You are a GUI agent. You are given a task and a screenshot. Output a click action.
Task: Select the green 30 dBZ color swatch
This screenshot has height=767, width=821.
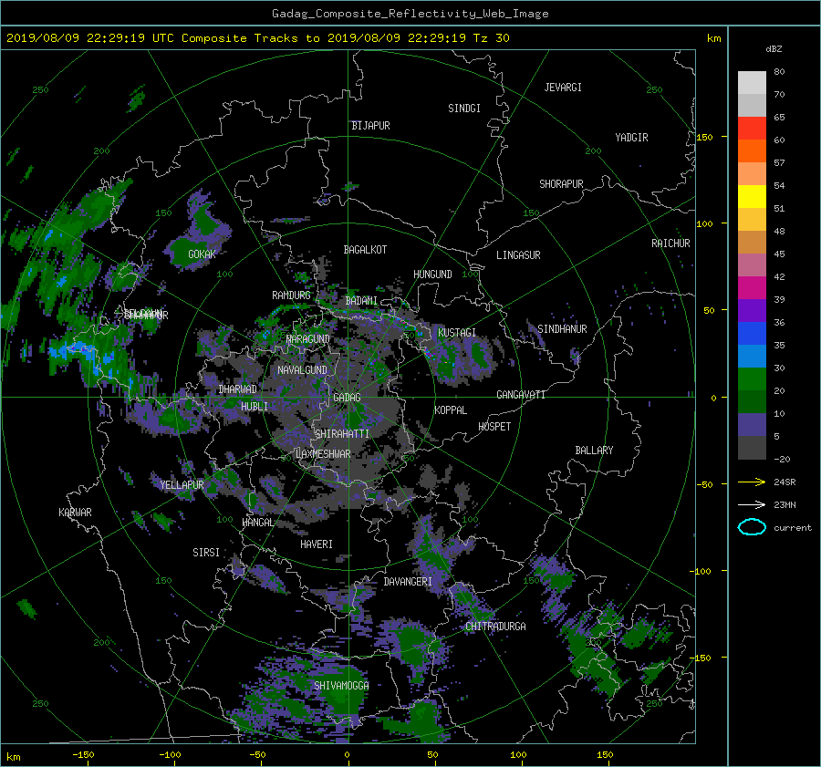752,378
